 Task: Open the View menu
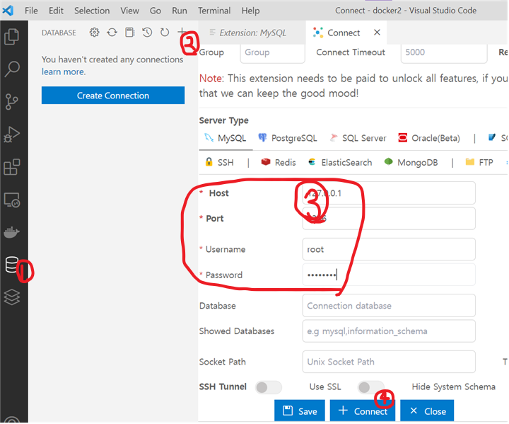click(x=129, y=11)
